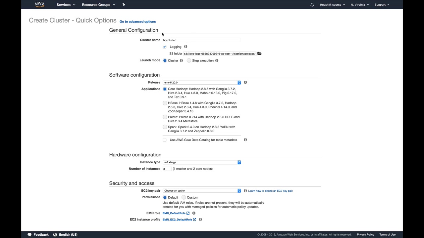Open the Release version dropdown
The height and width of the screenshot is (238, 424).
(x=202, y=82)
